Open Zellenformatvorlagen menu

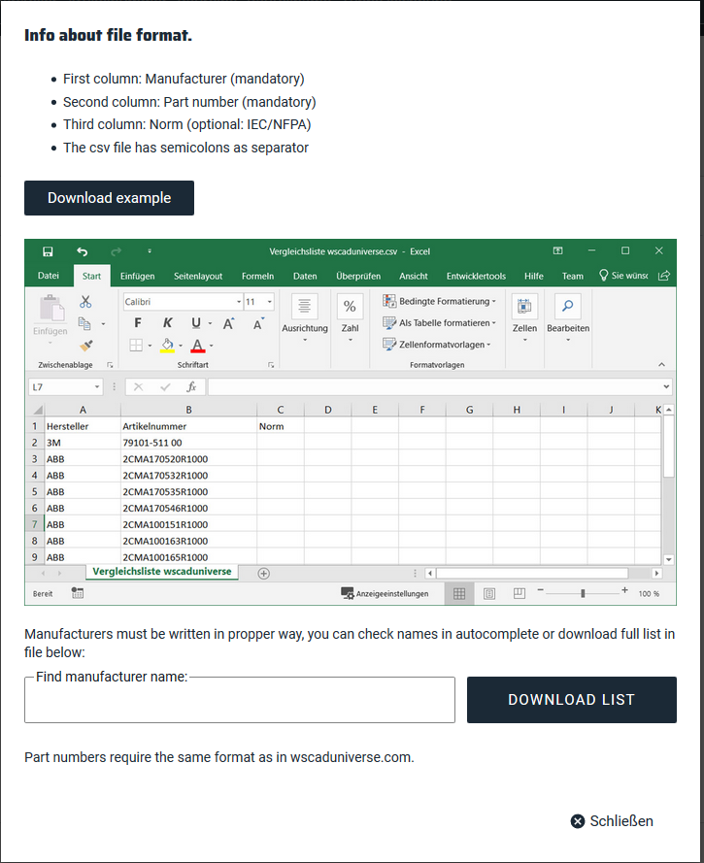437,344
